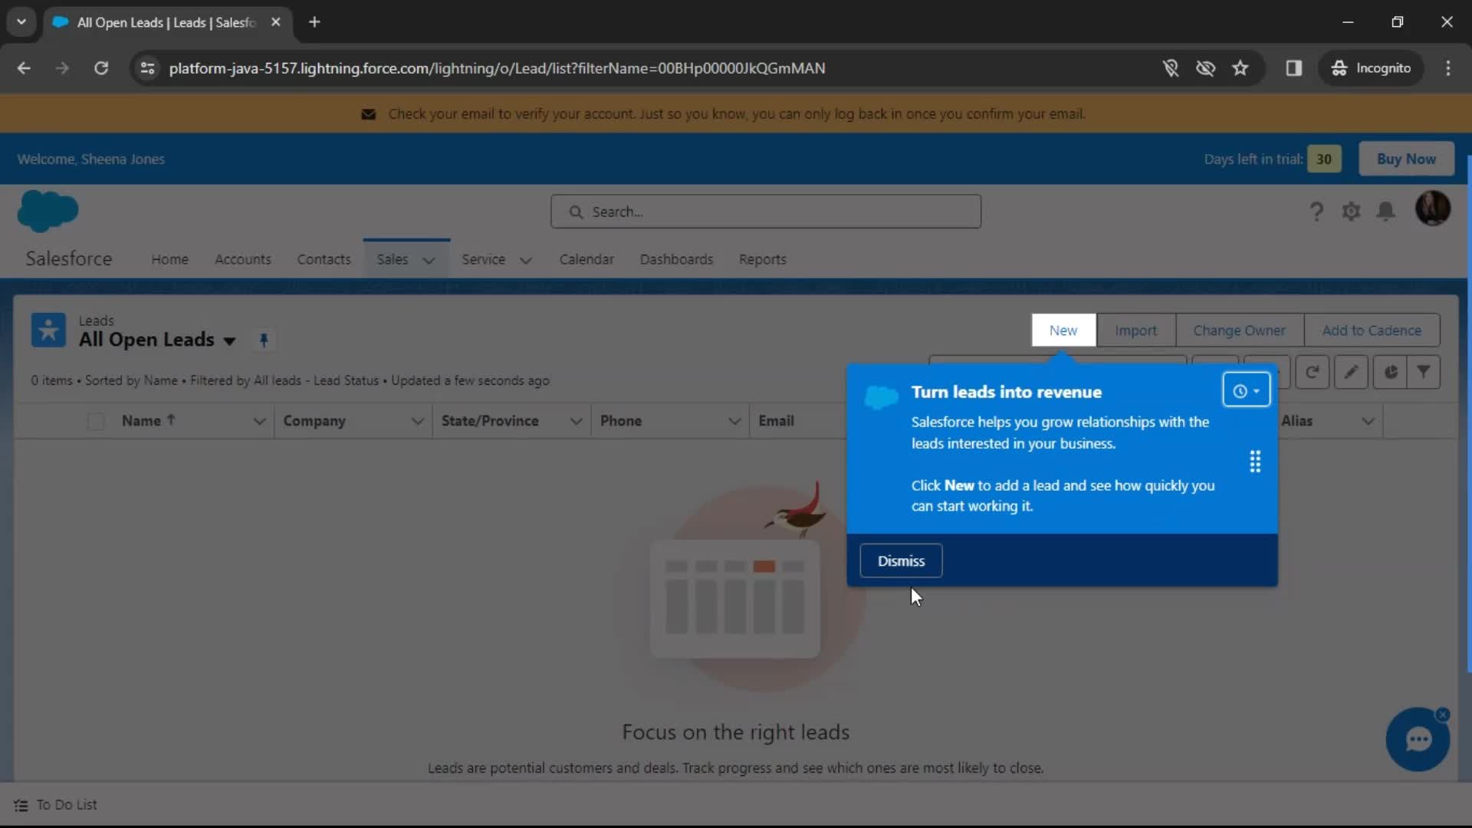Open the Accounts tab

tap(243, 260)
